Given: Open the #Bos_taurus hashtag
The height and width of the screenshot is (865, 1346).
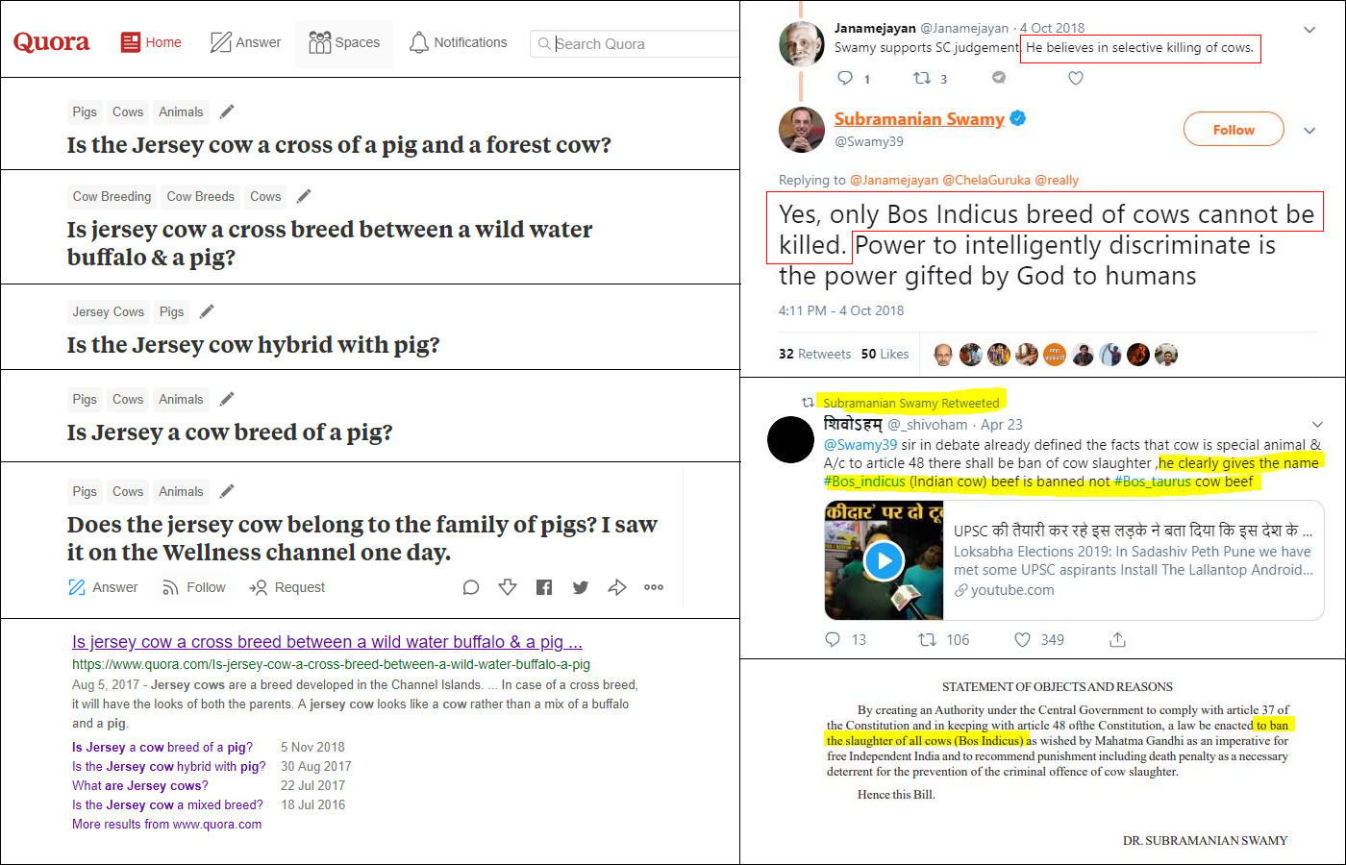Looking at the screenshot, I should click(1153, 482).
